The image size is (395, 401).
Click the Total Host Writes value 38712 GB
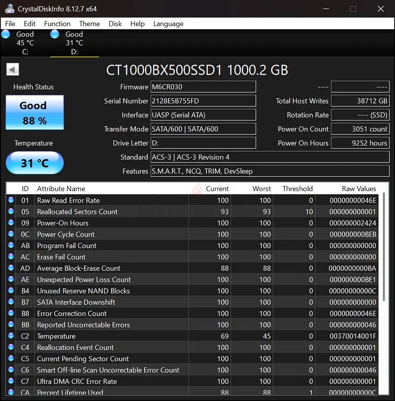(360, 101)
